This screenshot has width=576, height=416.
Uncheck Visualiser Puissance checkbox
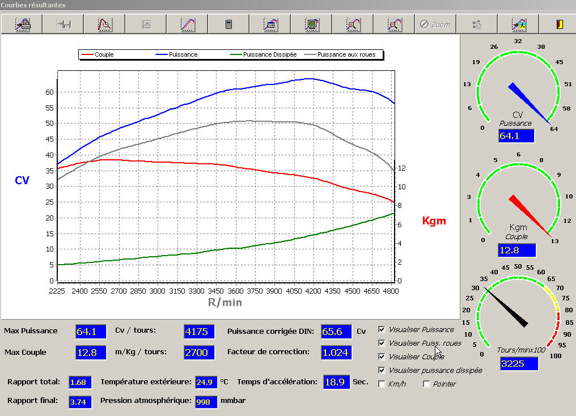[382, 329]
